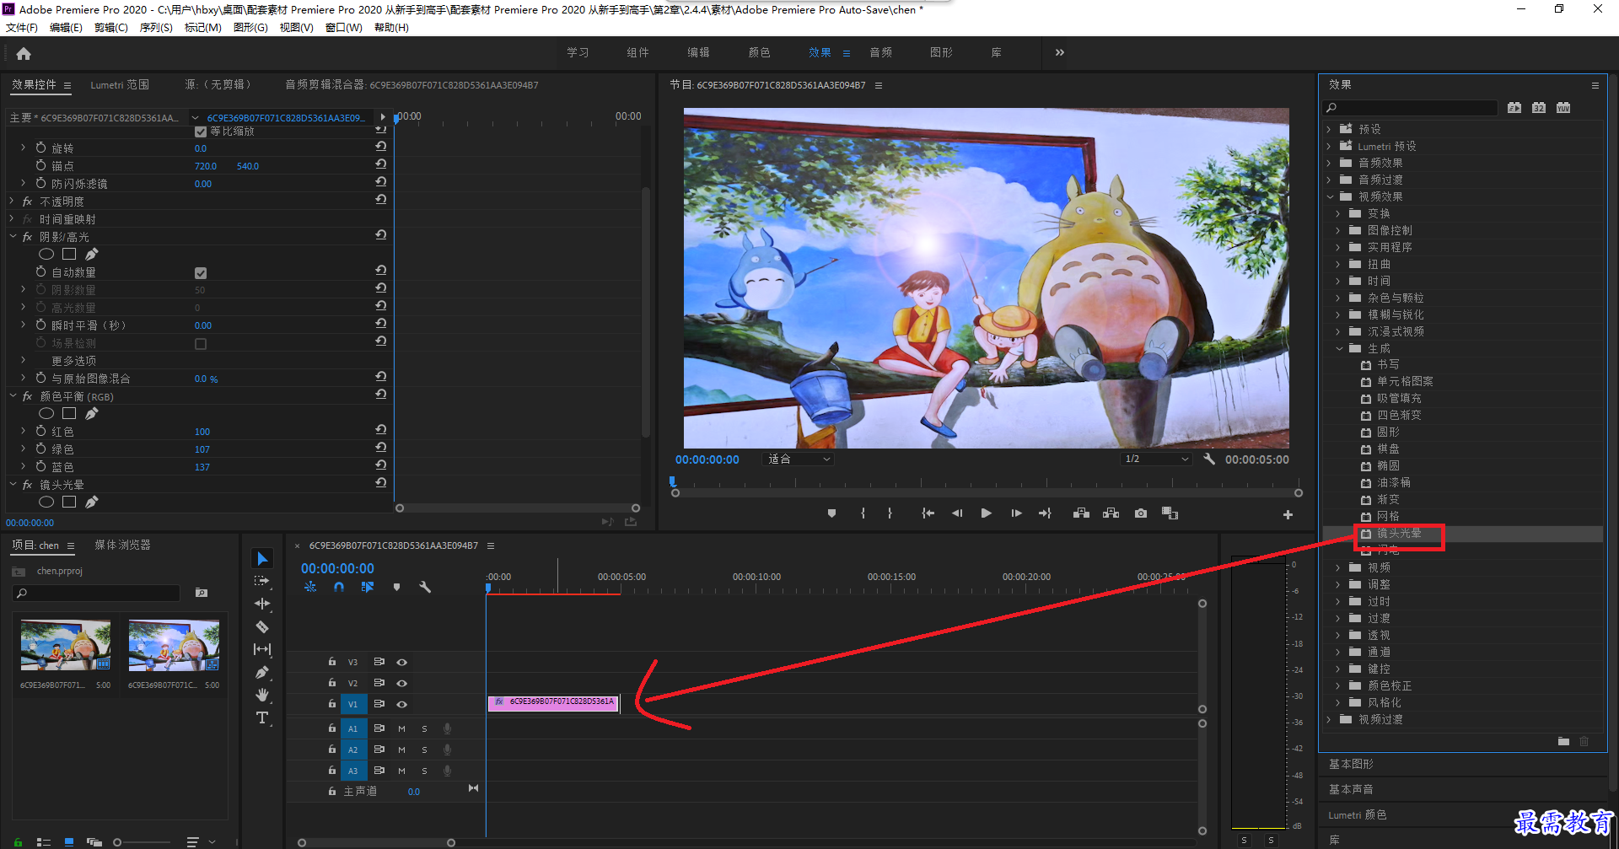Show more workspaces via chevron overflow
The width and height of the screenshot is (1619, 849).
[1060, 52]
